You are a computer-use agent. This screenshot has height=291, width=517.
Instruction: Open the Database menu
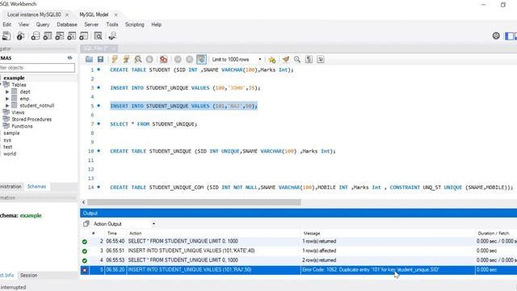[67, 24]
